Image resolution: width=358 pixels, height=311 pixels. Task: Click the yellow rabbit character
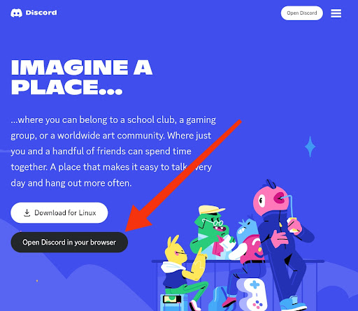(184, 261)
